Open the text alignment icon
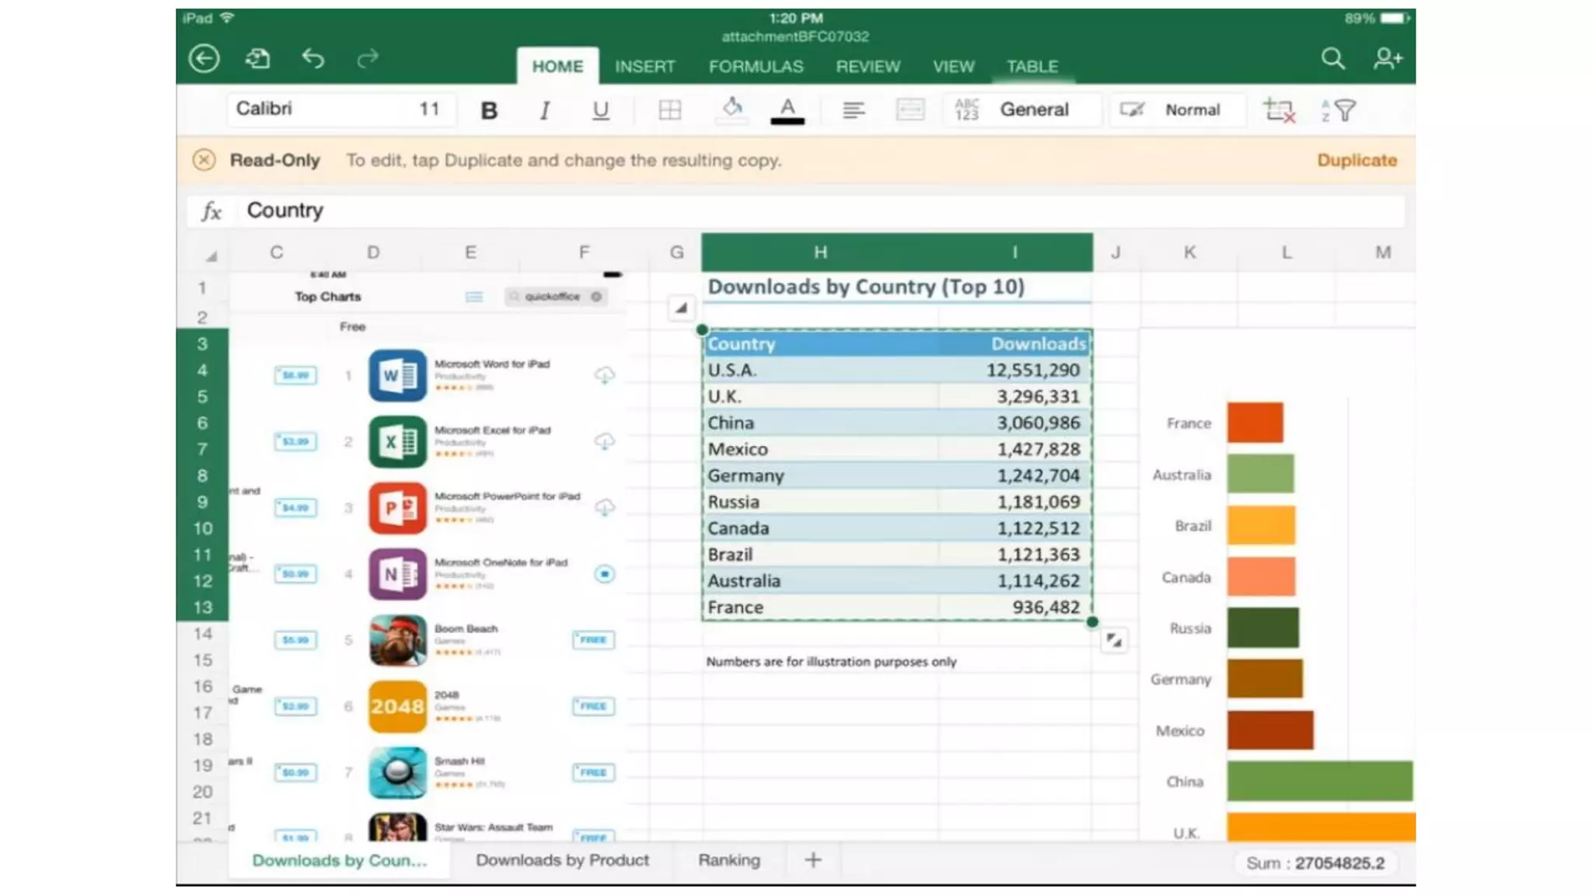This screenshot has height=895, width=1592. (x=853, y=110)
